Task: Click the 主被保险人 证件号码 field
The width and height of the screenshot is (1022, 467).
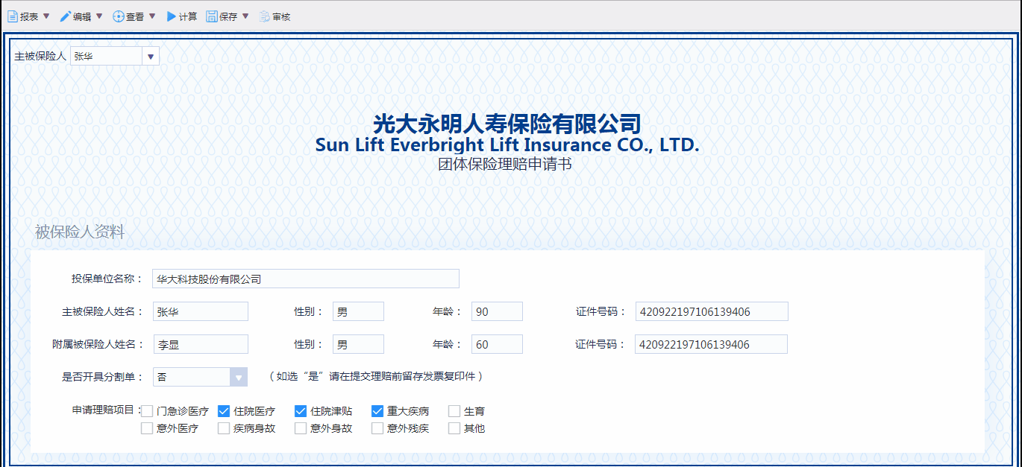Action: coord(711,312)
